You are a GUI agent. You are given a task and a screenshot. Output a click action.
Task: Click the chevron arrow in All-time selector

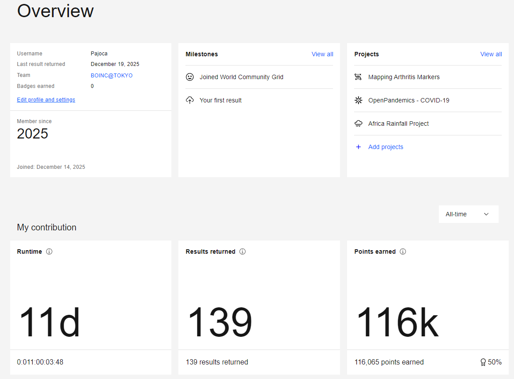point(486,214)
